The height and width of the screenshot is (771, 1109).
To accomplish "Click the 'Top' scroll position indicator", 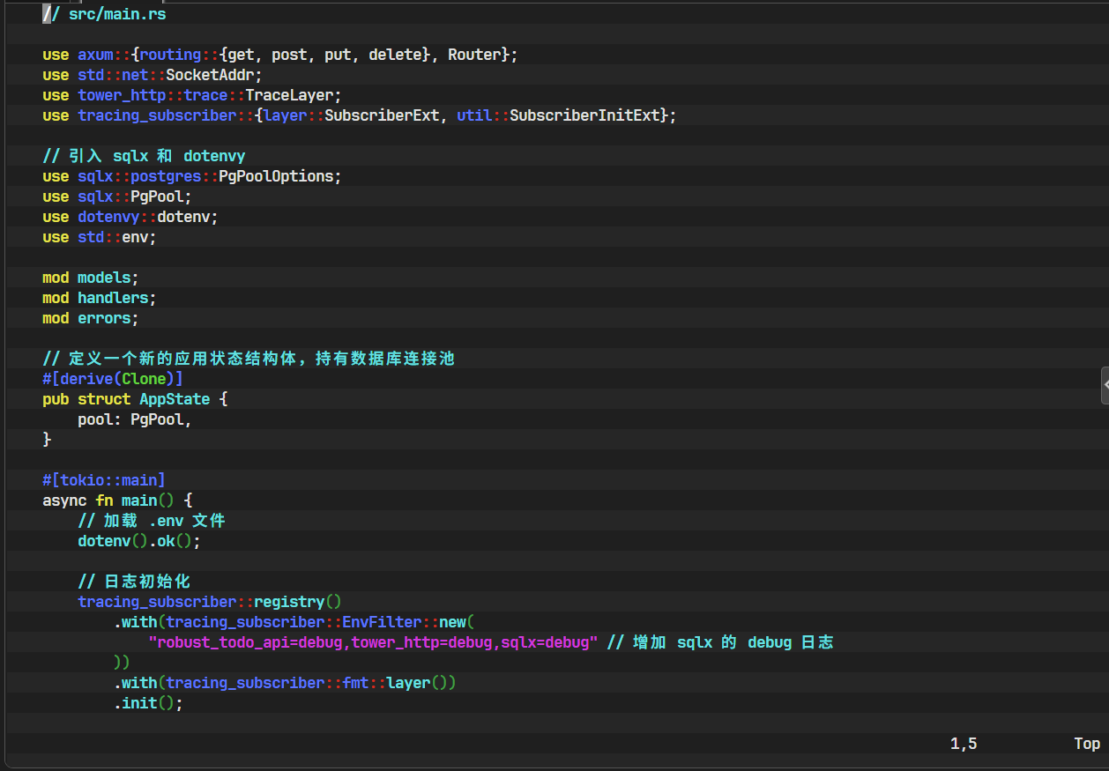I will pyautogui.click(x=1087, y=744).
